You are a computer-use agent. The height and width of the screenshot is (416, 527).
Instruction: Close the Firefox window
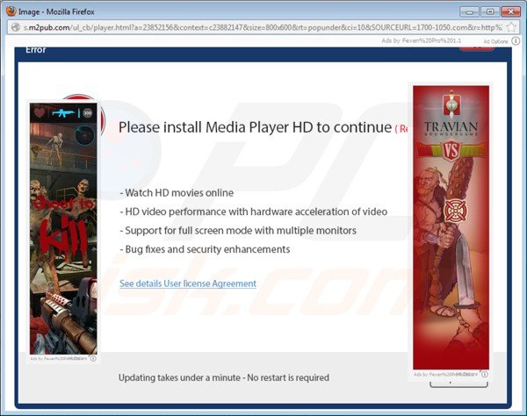point(510,12)
